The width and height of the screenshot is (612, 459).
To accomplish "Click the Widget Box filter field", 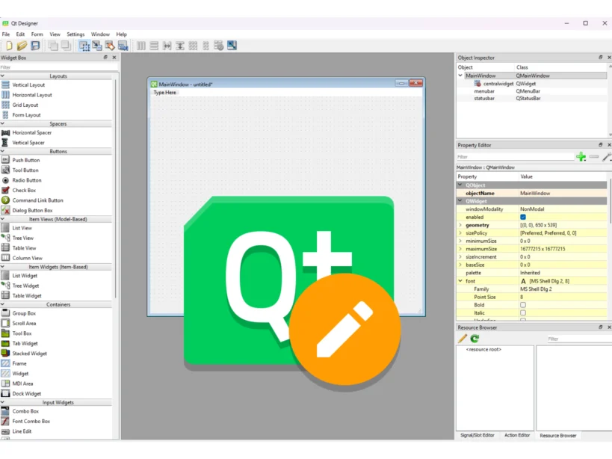I will 58,67.
